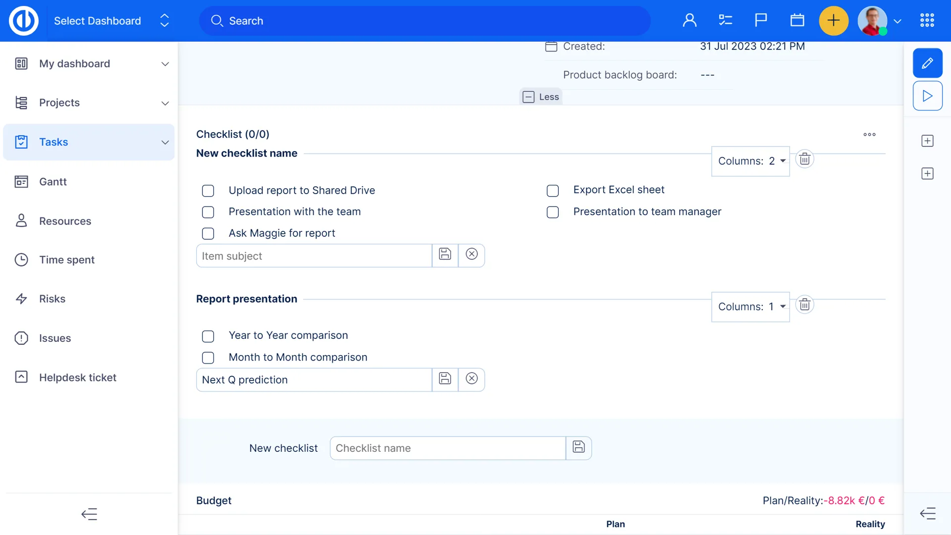The height and width of the screenshot is (535, 951).
Task: Save the Next Q prediction item
Action: [x=445, y=379]
